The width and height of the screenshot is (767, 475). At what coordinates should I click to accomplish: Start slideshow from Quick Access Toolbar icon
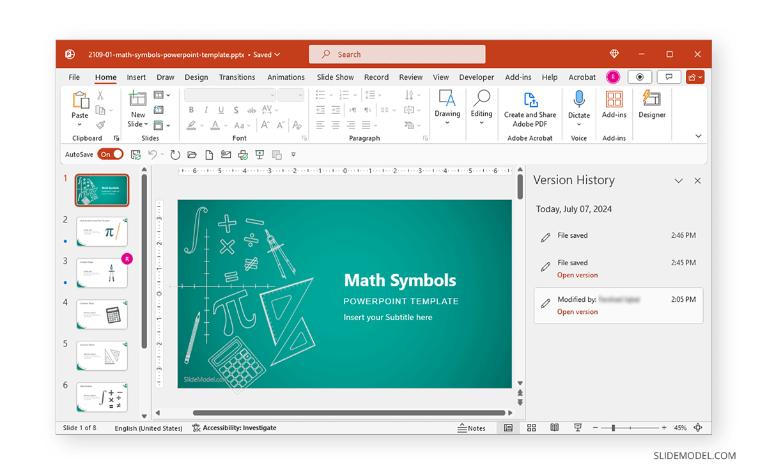[260, 155]
